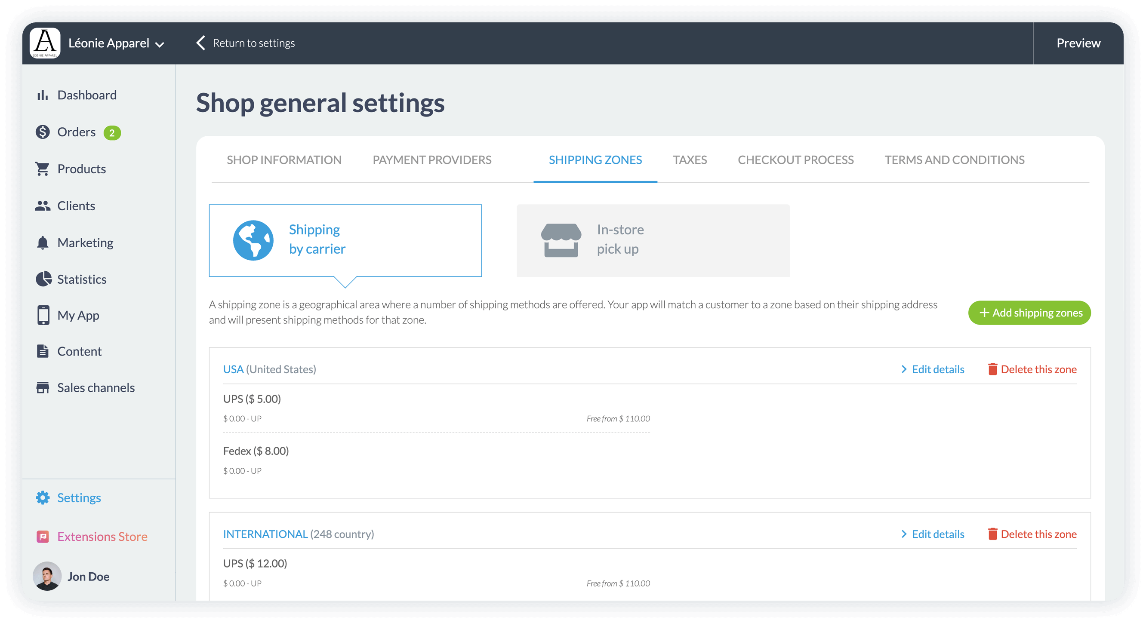This screenshot has height=623, width=1146.
Task: Click Free from $ 110.00 under International UPS
Action: 618,583
